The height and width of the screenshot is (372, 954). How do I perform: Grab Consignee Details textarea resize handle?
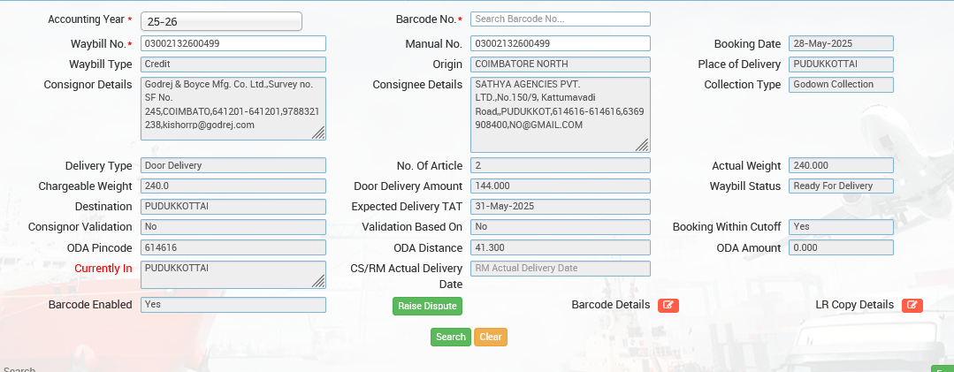(643, 145)
